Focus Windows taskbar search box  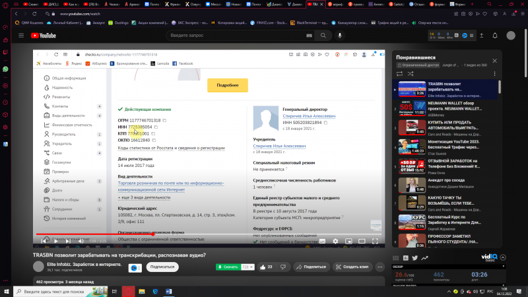[61, 291]
